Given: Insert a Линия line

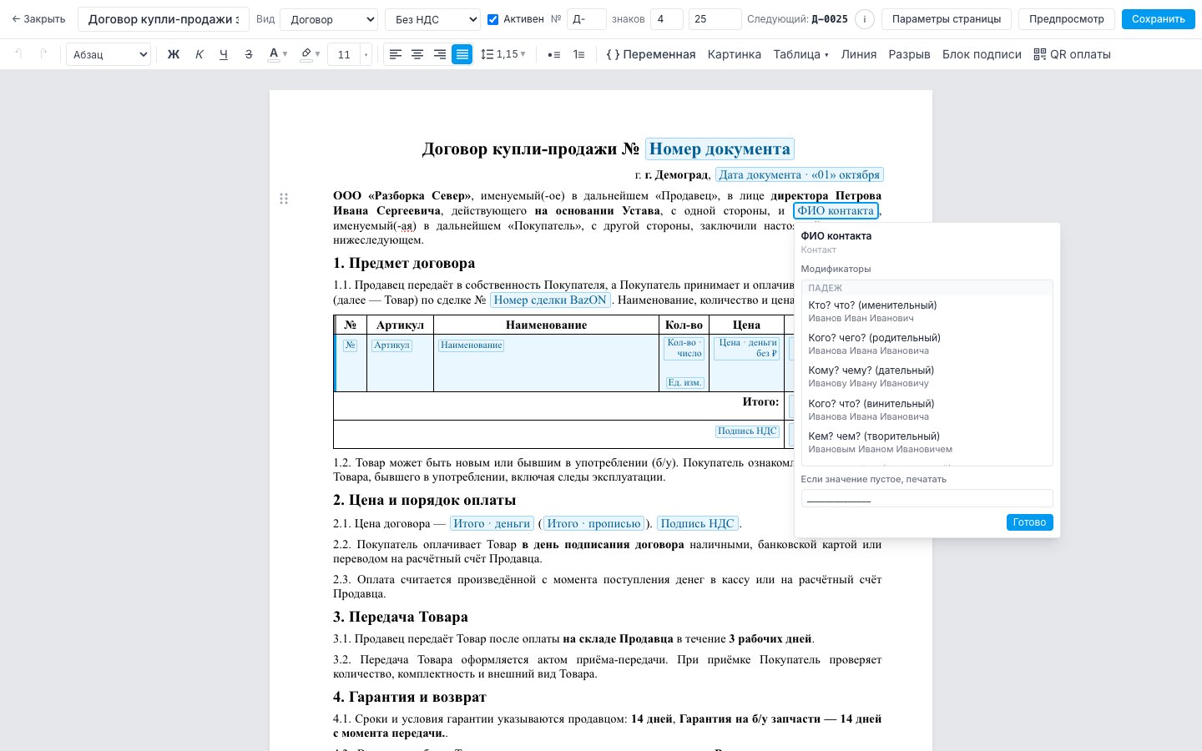Looking at the screenshot, I should [859, 54].
